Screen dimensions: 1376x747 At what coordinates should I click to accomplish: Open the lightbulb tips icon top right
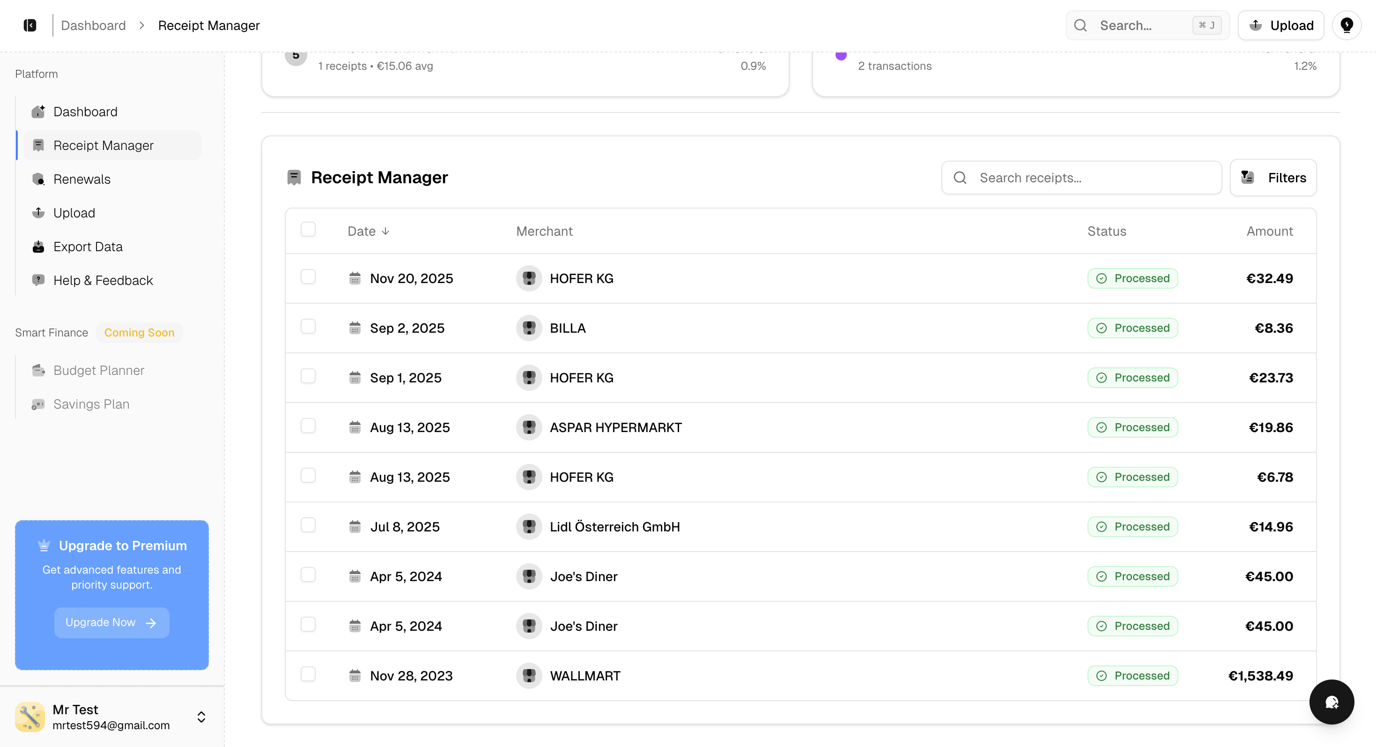1346,25
